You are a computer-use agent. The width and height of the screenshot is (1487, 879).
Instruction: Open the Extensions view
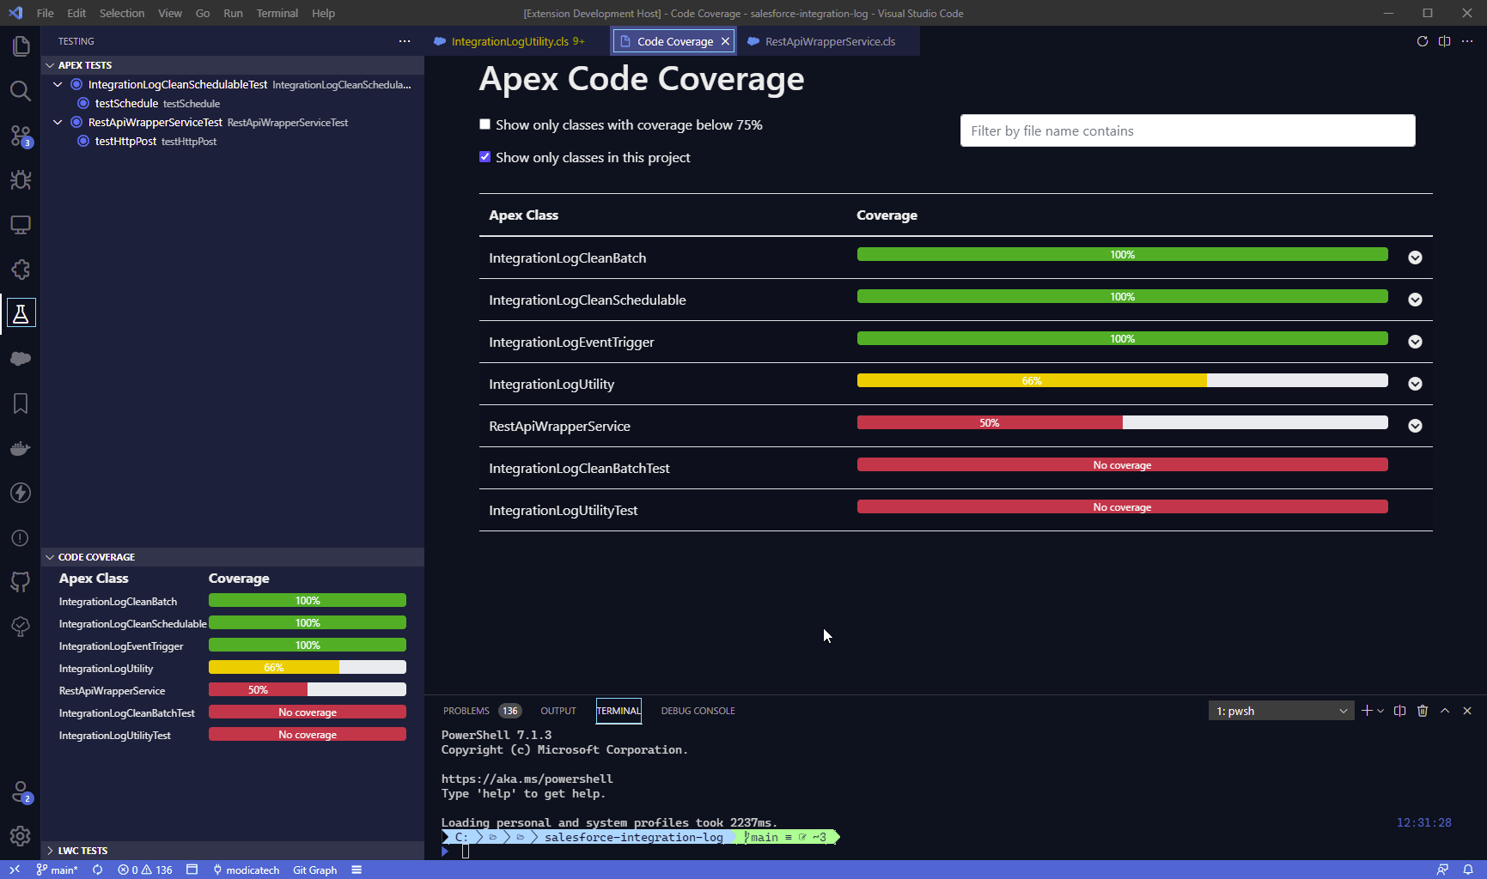(21, 270)
